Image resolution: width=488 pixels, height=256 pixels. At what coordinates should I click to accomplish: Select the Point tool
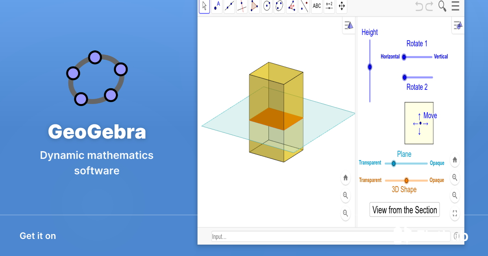pyautogui.click(x=217, y=6)
